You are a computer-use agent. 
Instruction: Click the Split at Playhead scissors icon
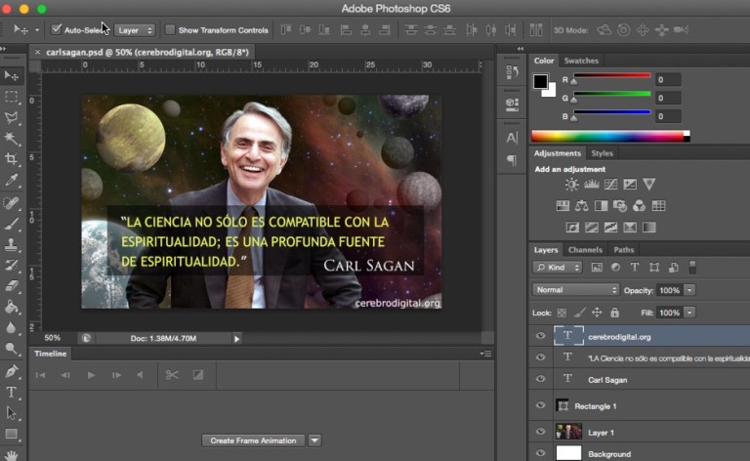[172, 374]
